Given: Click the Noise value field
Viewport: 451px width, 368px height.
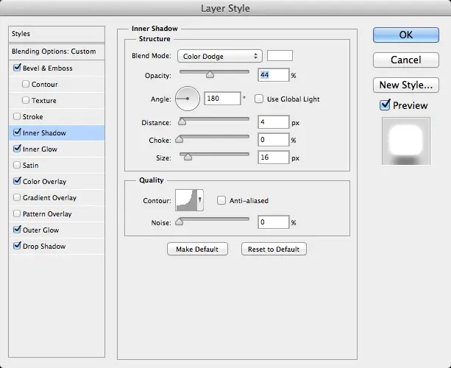Looking at the screenshot, I should tap(273, 222).
